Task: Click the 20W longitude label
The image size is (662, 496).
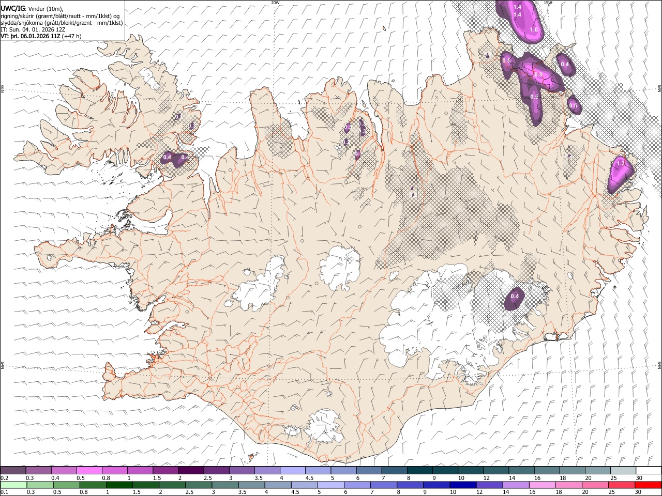Action: pos(275,3)
